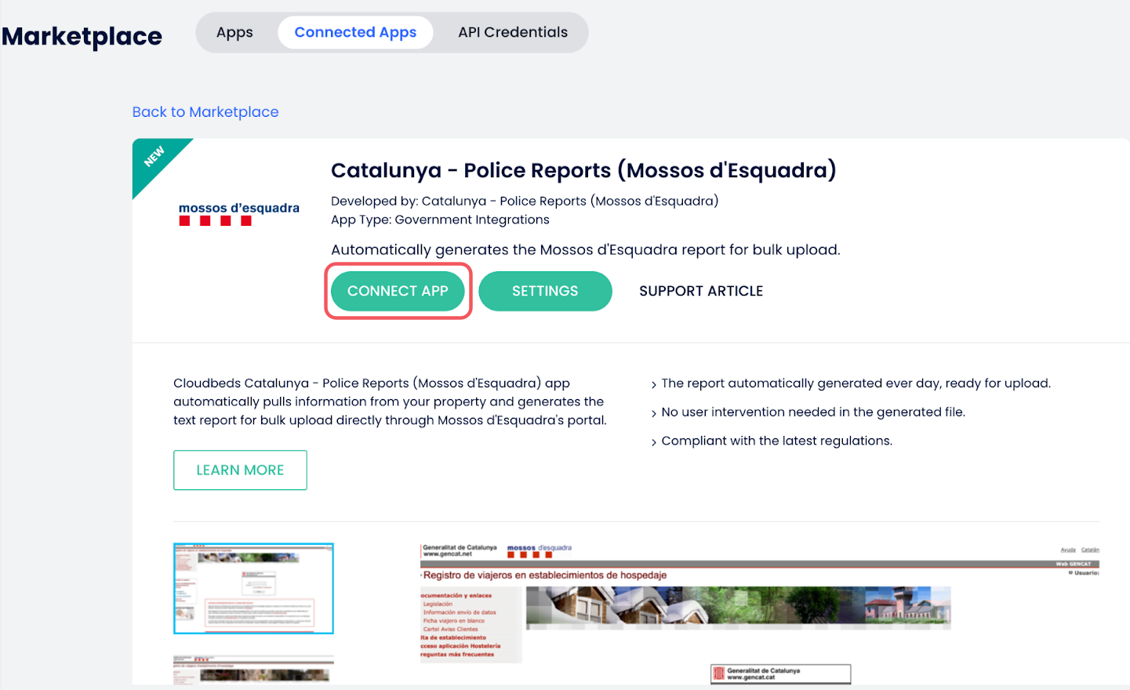
Task: Go back via Back to Marketplace link
Action: click(x=205, y=112)
